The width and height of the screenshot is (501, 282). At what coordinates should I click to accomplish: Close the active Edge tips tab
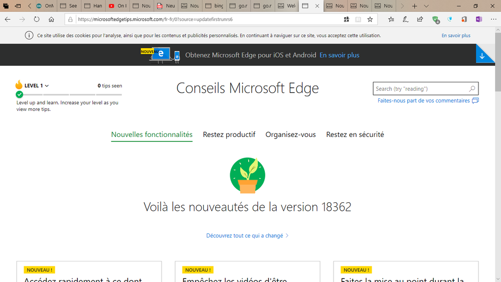click(x=317, y=6)
